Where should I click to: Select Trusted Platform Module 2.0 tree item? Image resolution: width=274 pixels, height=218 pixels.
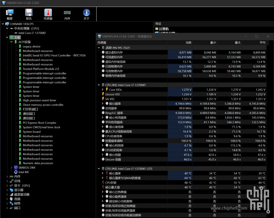coord(41,69)
